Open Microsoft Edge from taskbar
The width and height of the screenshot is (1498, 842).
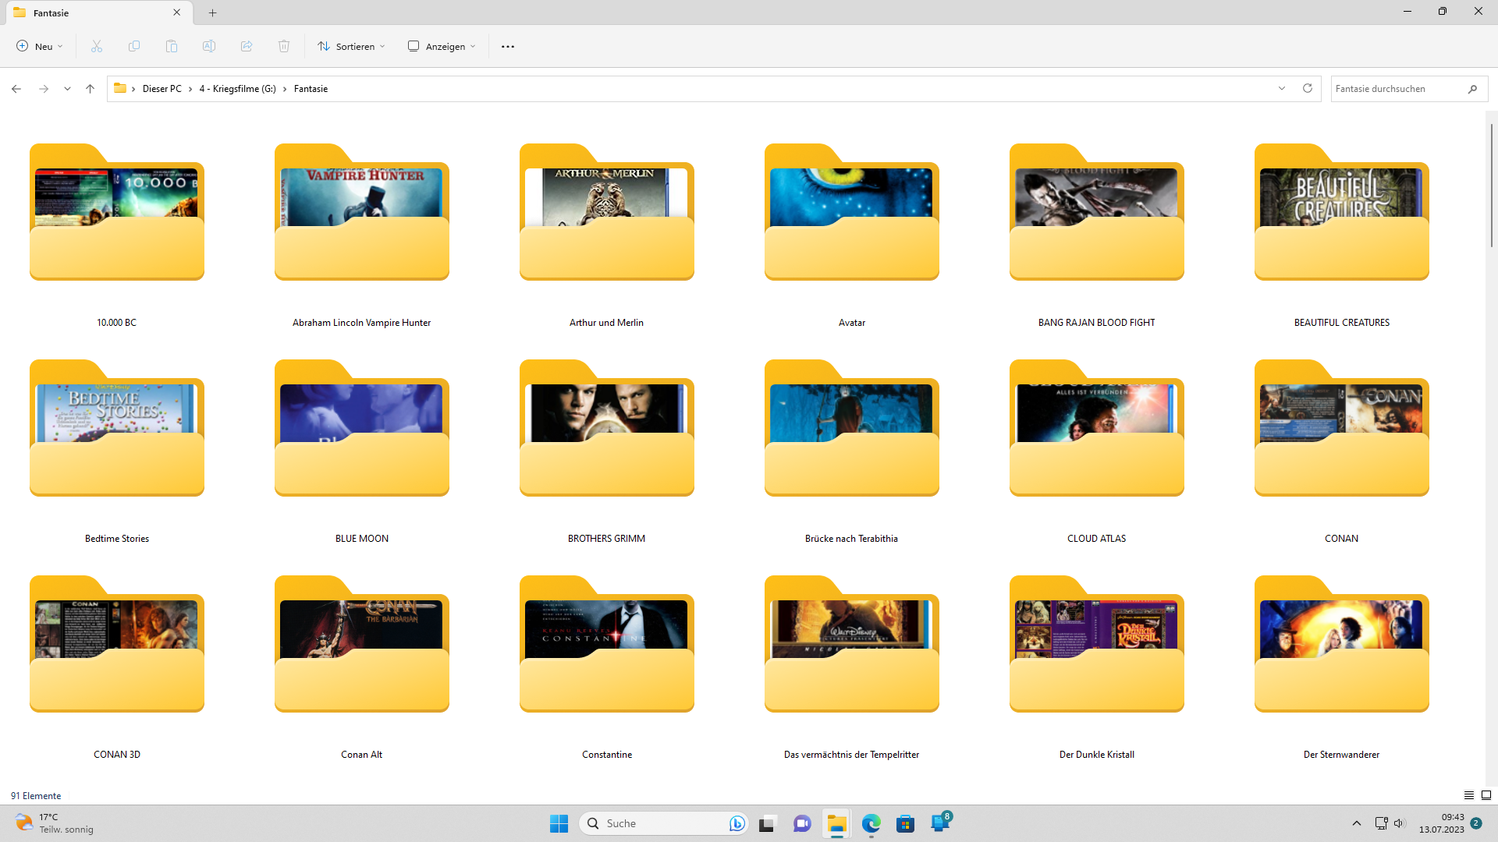click(871, 823)
